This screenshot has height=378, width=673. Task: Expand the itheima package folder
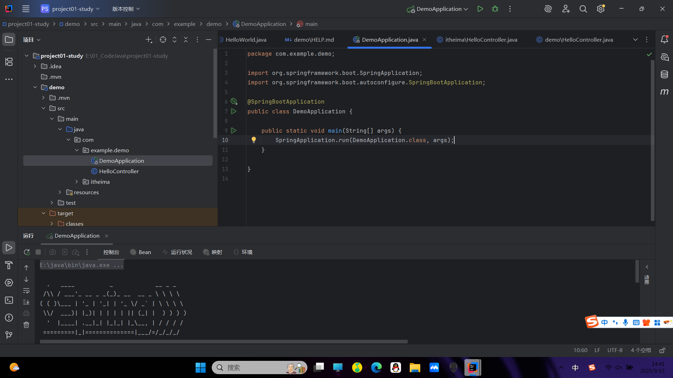point(77,182)
